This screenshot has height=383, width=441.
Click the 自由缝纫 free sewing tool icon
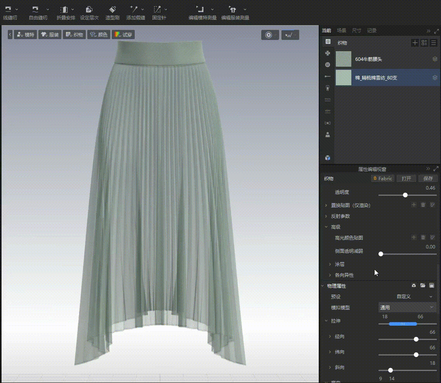click(35, 9)
